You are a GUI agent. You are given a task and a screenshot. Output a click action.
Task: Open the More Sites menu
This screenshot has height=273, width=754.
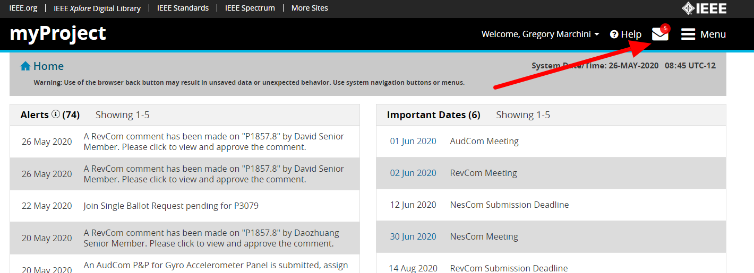310,8
